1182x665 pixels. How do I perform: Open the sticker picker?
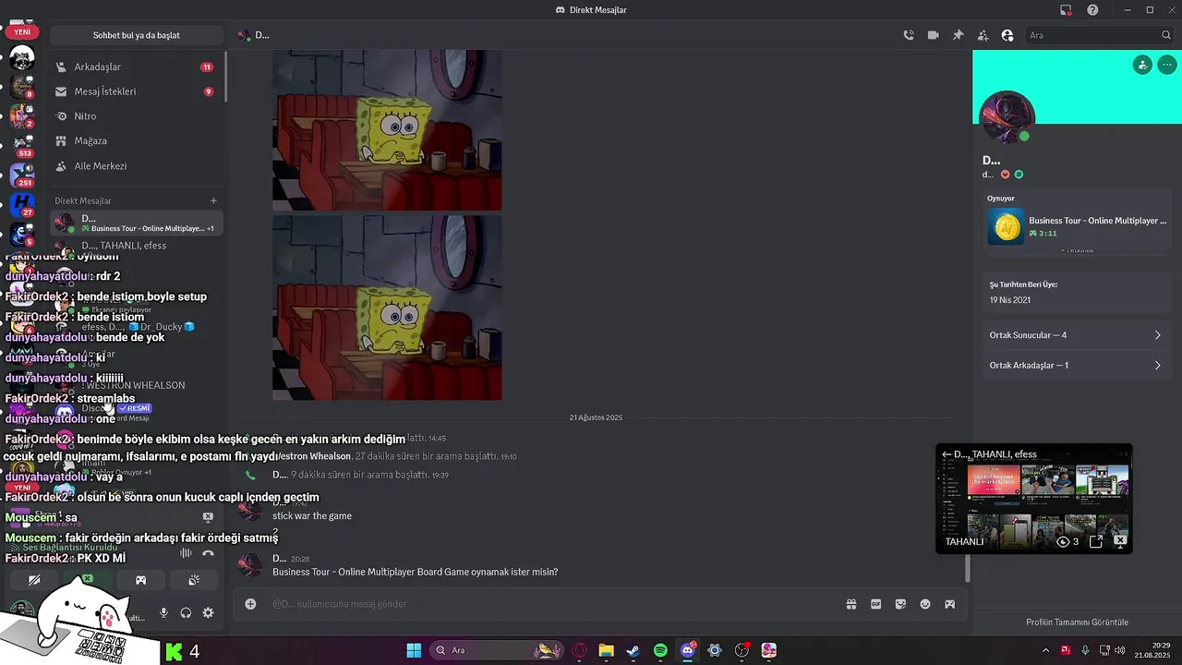point(900,604)
